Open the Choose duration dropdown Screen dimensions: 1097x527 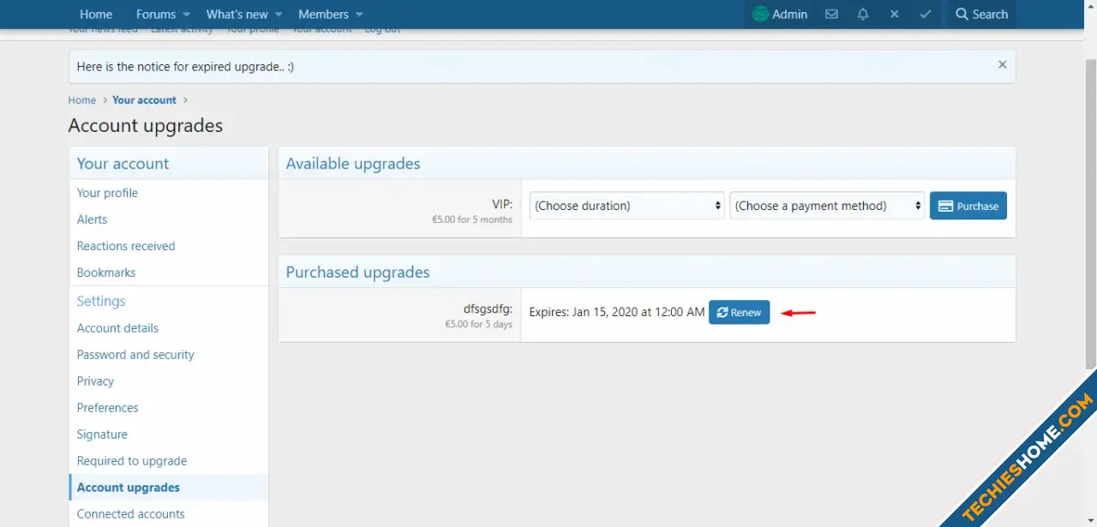(626, 206)
